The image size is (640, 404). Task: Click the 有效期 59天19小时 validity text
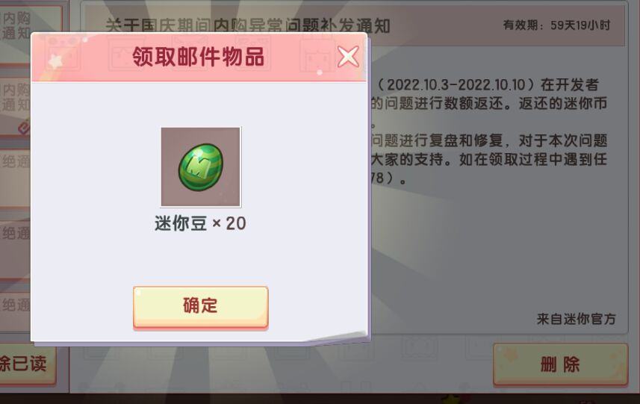(x=556, y=25)
